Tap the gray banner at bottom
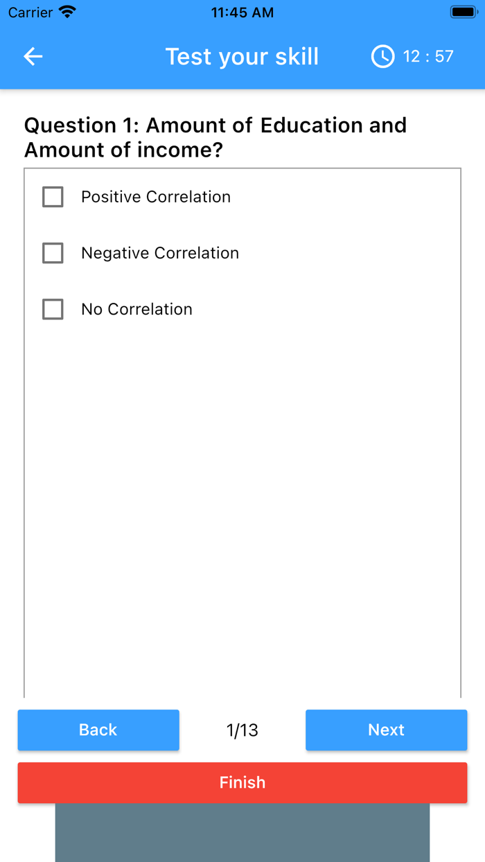Viewport: 485px width, 862px height. tap(242, 833)
